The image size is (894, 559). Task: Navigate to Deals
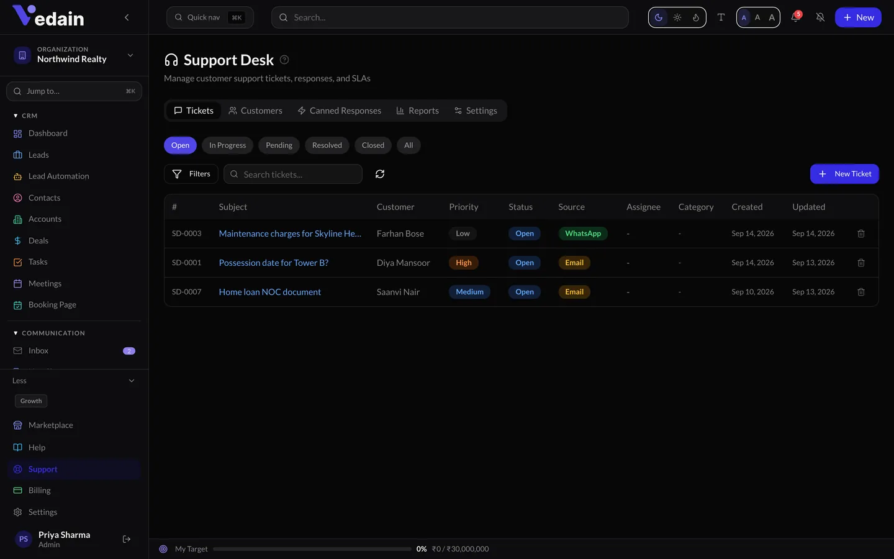pos(74,240)
